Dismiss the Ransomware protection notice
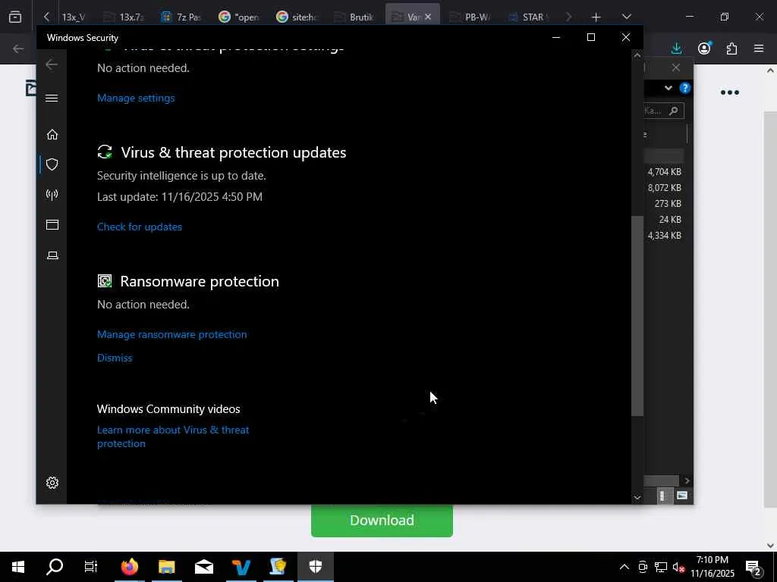 point(115,358)
